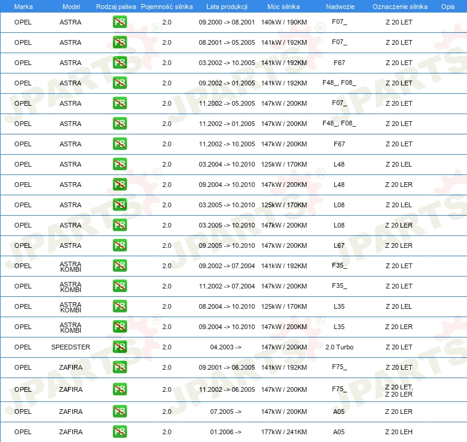467x442 pixels.
Task: Select the 2.0 Turbo body cell
Action: pyautogui.click(x=339, y=347)
